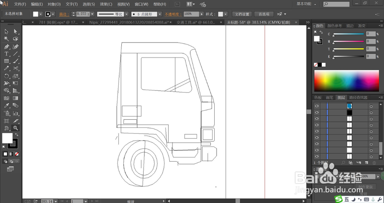Screen dimensions: 384x203
Task: Select the Slice tool
Action: 15,121
